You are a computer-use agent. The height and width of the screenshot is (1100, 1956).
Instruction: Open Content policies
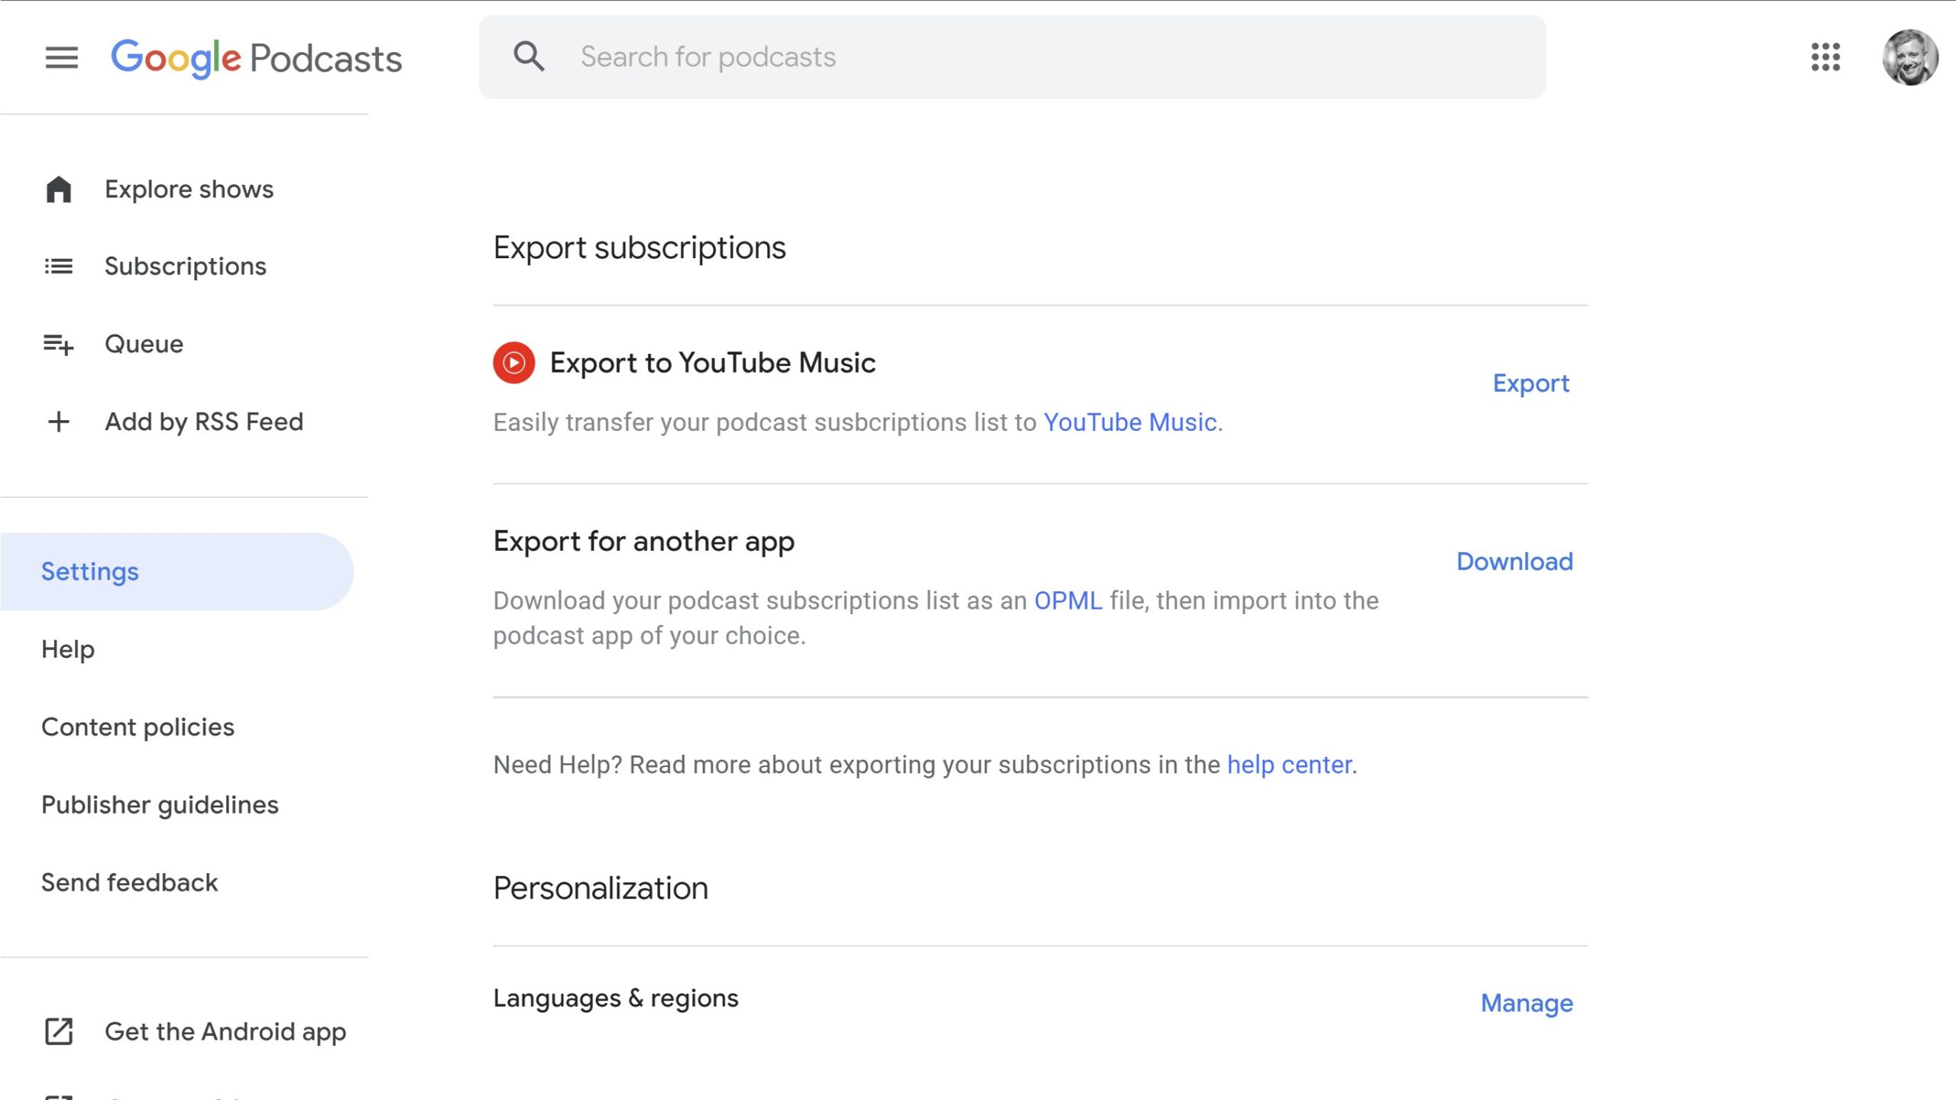click(x=138, y=727)
